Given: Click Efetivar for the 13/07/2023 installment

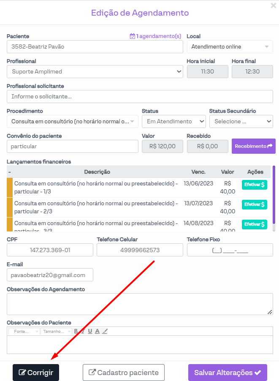Looking at the screenshot, I should [x=254, y=204].
